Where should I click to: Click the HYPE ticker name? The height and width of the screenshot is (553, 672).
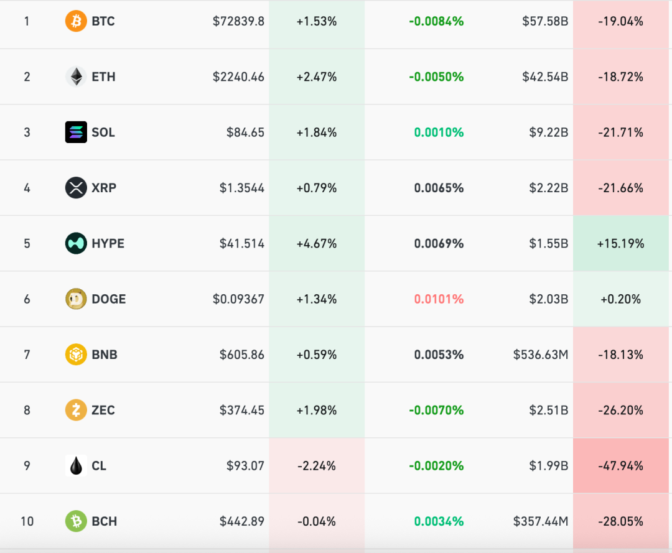coord(108,243)
